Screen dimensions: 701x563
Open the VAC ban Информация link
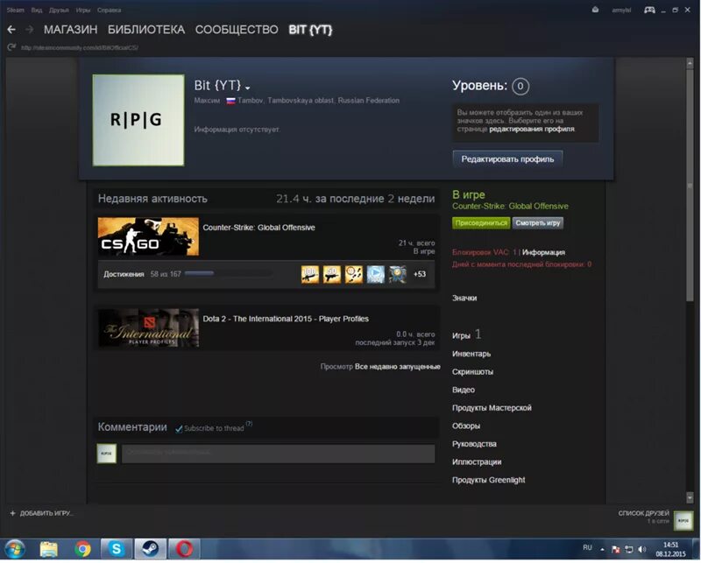tap(543, 252)
